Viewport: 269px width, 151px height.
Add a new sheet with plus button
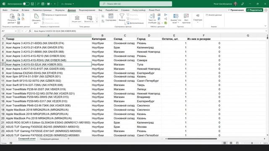click(69, 139)
